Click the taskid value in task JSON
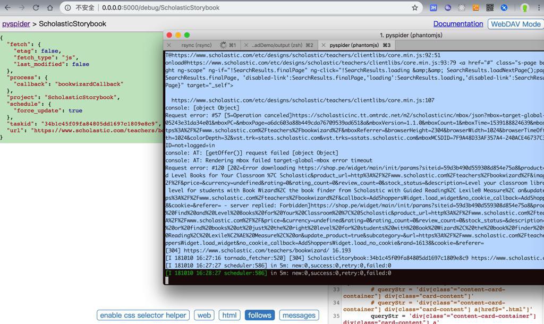This screenshot has width=544, height=324. [x=100, y=124]
